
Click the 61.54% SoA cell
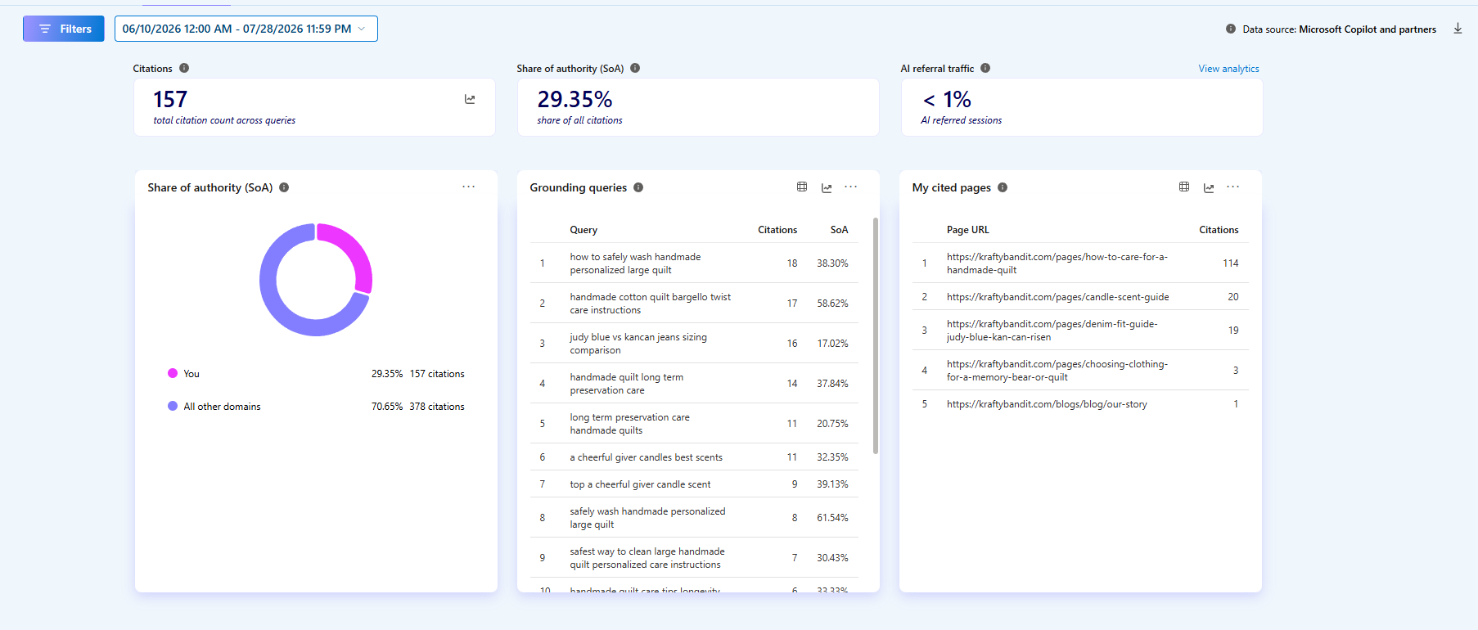pyautogui.click(x=832, y=518)
